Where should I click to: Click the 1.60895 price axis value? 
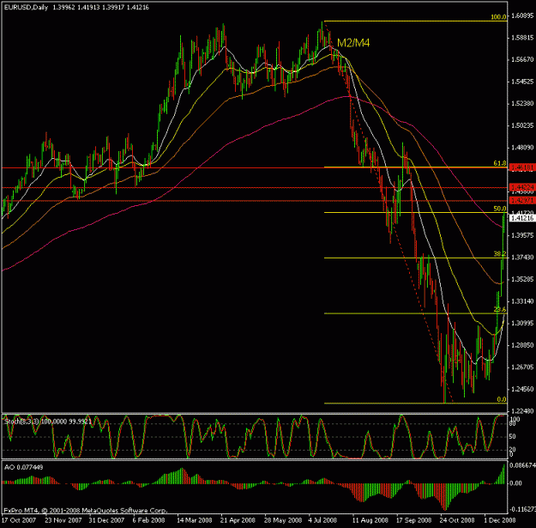(x=522, y=15)
